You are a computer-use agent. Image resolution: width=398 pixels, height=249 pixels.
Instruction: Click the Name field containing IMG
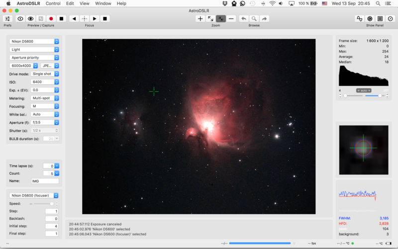(44, 181)
